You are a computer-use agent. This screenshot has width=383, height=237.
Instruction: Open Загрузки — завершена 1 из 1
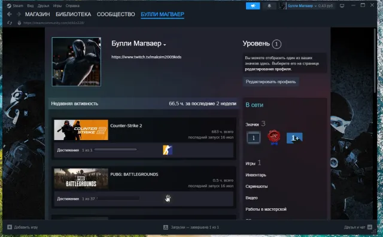194,227
